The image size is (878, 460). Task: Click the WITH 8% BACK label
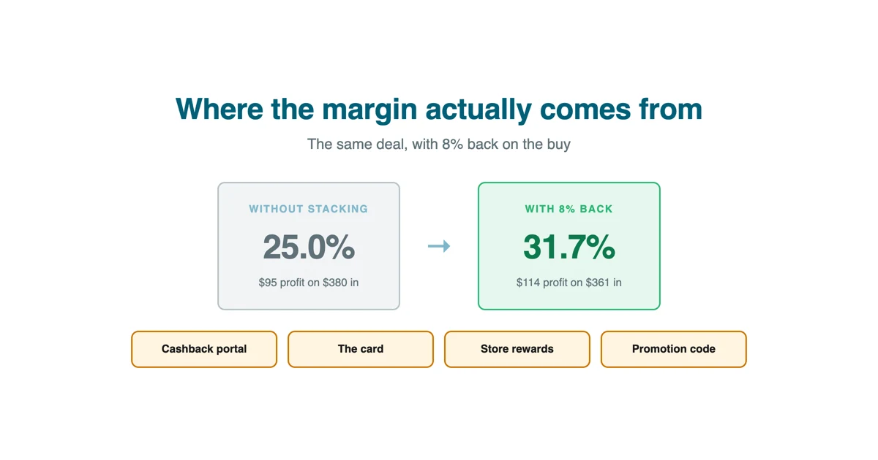569,209
